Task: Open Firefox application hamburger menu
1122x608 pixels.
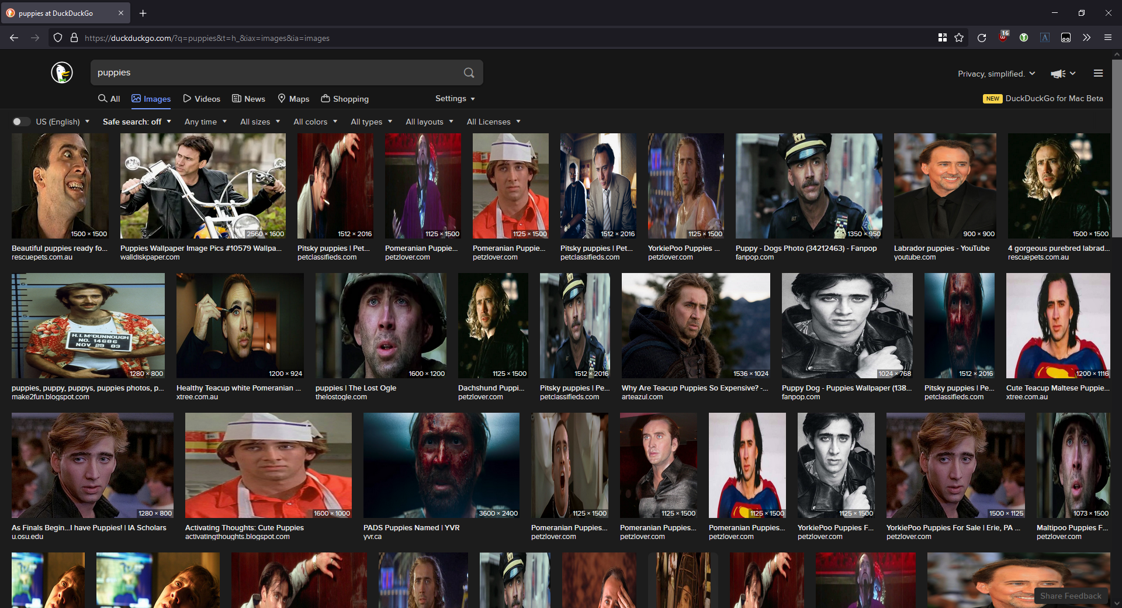Action: (1107, 38)
